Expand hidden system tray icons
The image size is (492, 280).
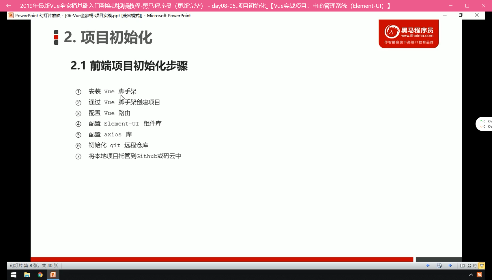471,275
